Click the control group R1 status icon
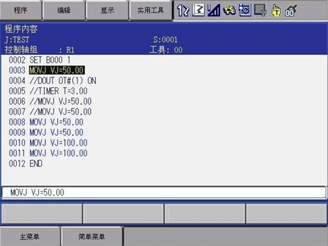 pos(182,10)
